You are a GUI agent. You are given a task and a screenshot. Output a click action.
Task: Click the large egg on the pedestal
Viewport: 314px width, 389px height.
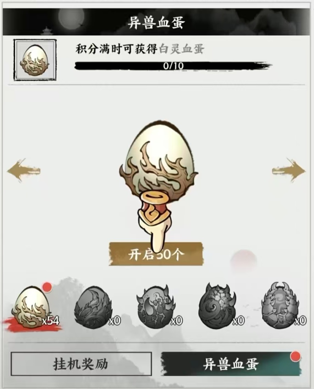click(159, 159)
